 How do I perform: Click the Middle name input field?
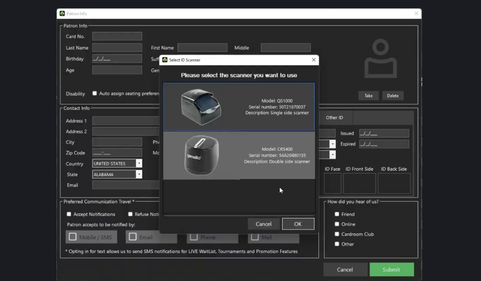[x=286, y=48]
